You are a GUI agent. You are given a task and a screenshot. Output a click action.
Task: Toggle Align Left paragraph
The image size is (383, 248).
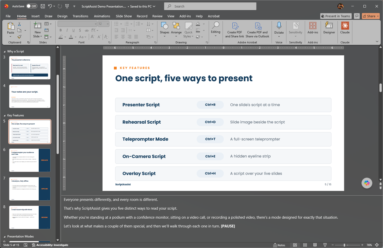click(x=116, y=37)
